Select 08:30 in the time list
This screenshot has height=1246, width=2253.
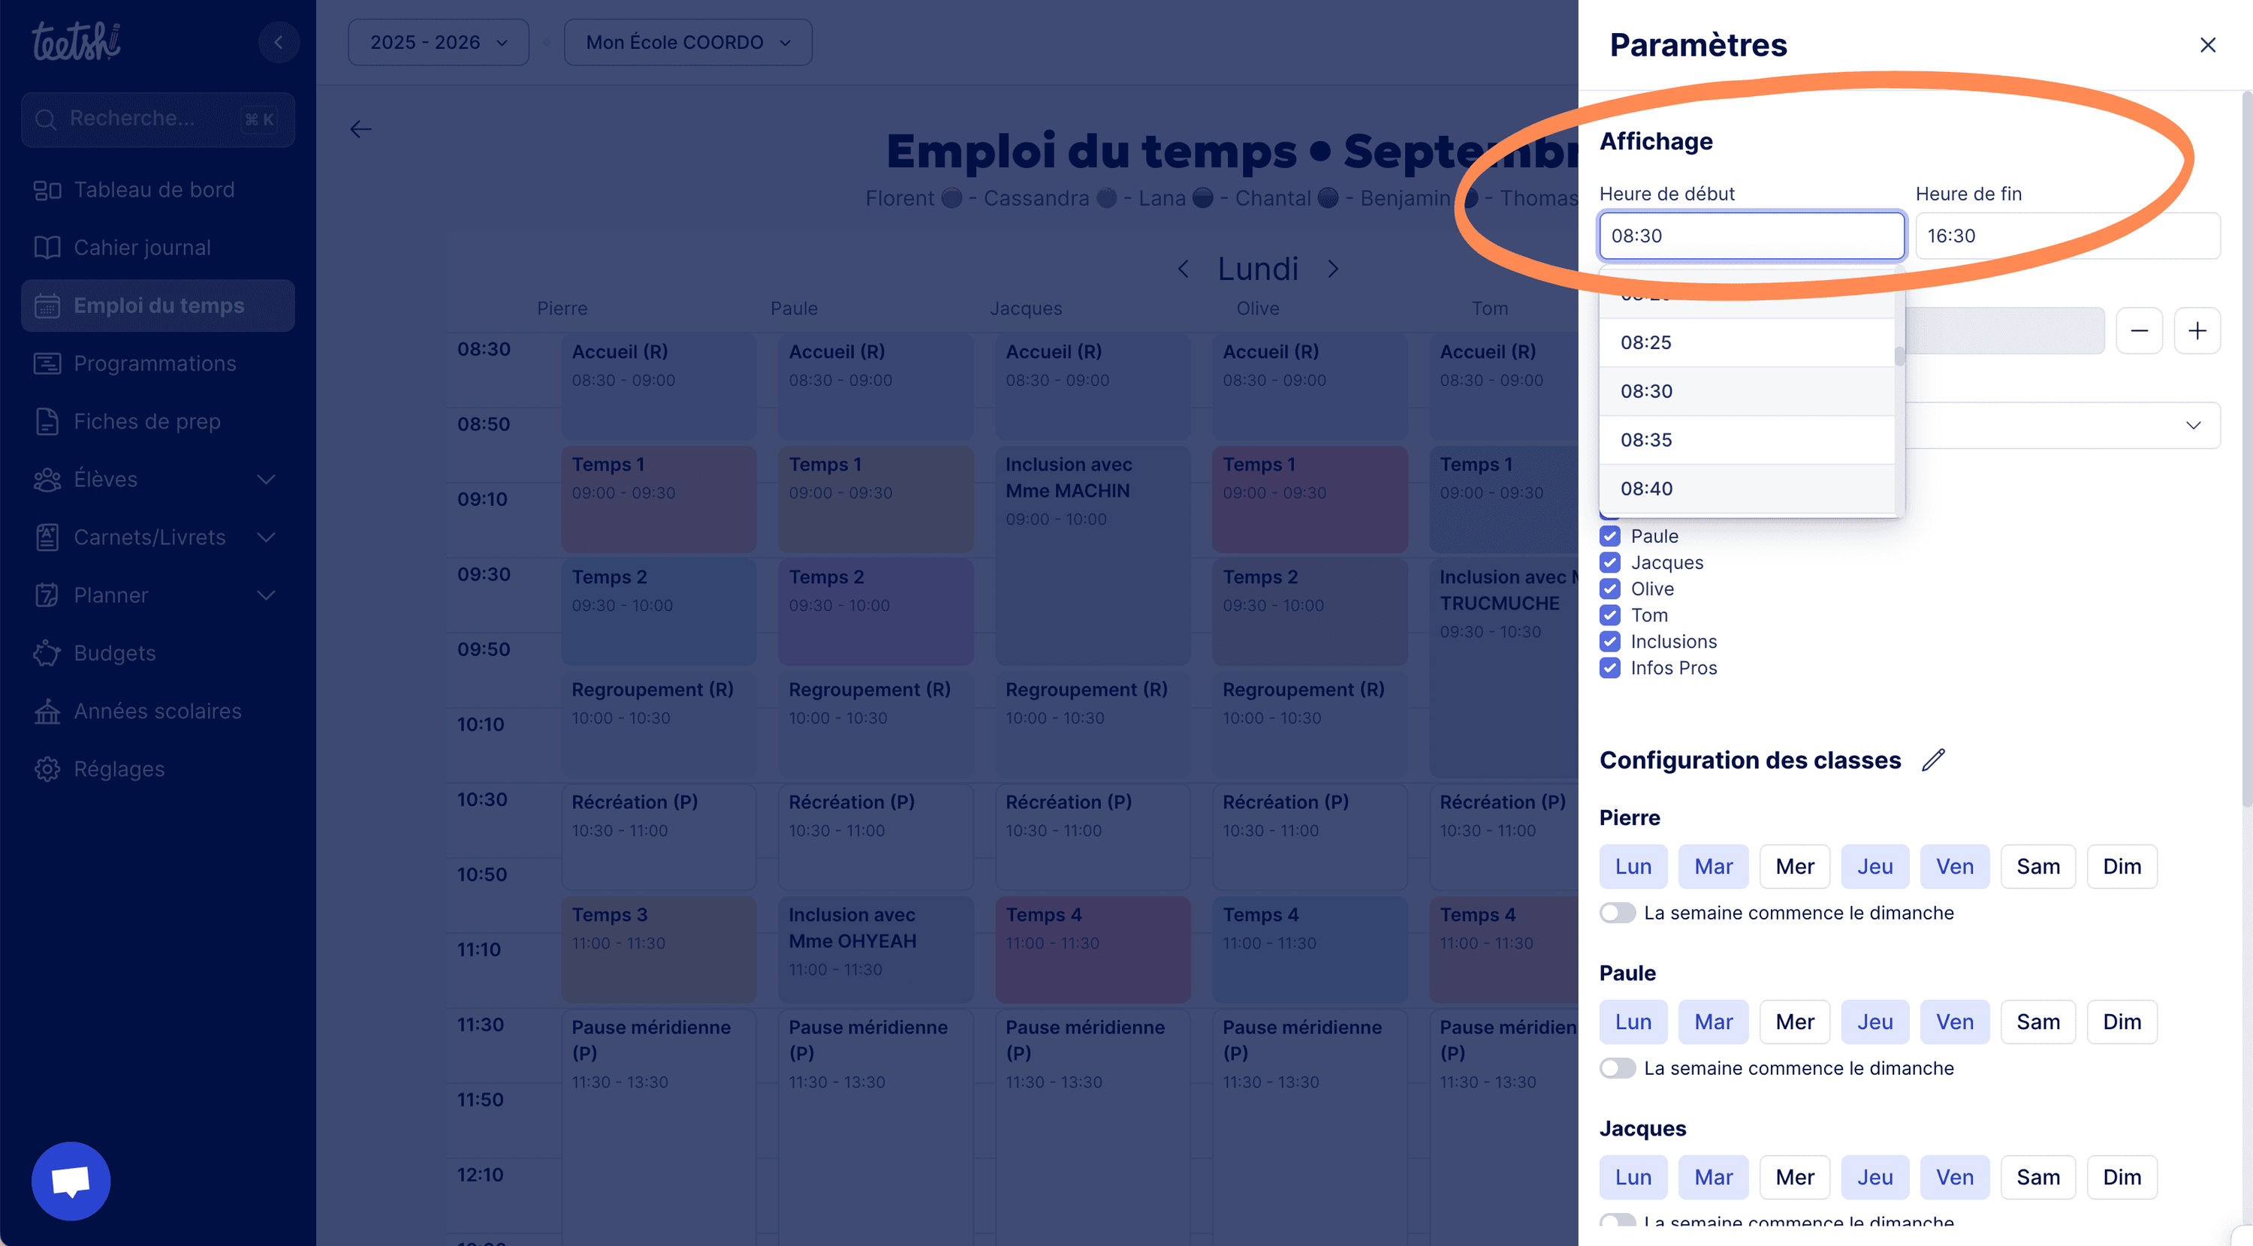click(1746, 391)
